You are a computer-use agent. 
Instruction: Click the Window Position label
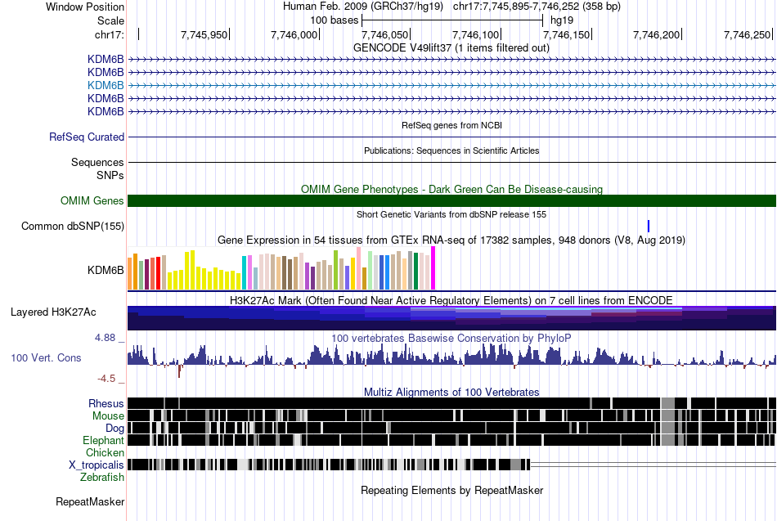(x=85, y=7)
